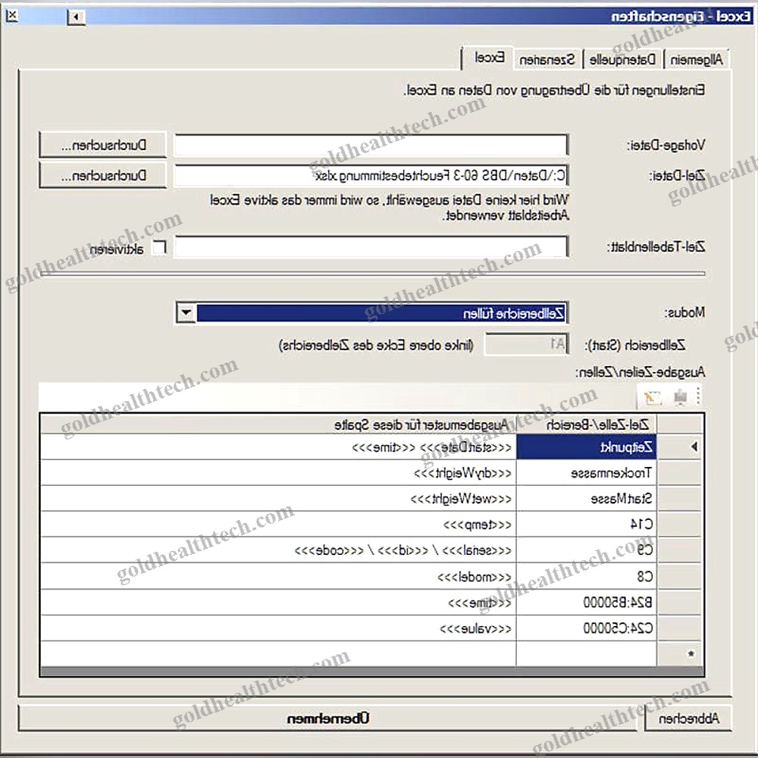Click the Abbrechen button
The height and width of the screenshot is (758, 758).
tap(688, 719)
